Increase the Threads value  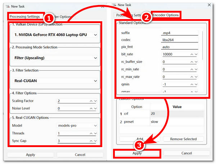tap(91, 133)
